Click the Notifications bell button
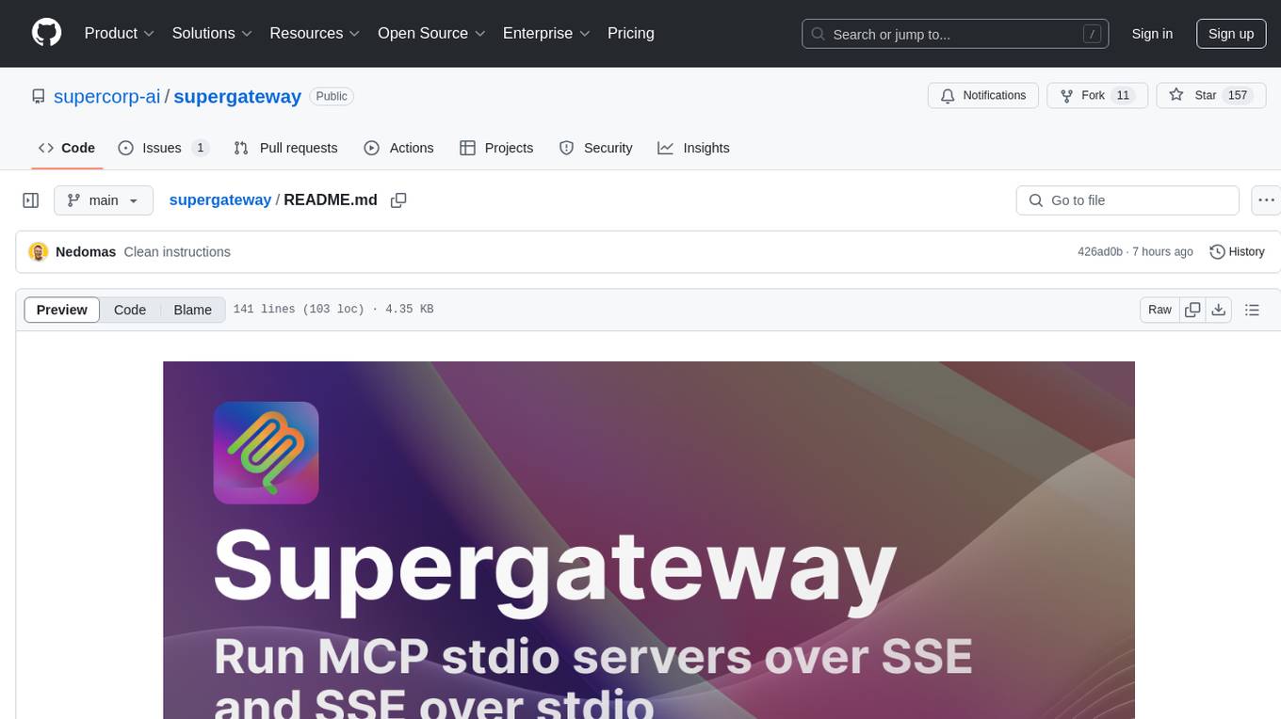The height and width of the screenshot is (719, 1281). pos(983,96)
